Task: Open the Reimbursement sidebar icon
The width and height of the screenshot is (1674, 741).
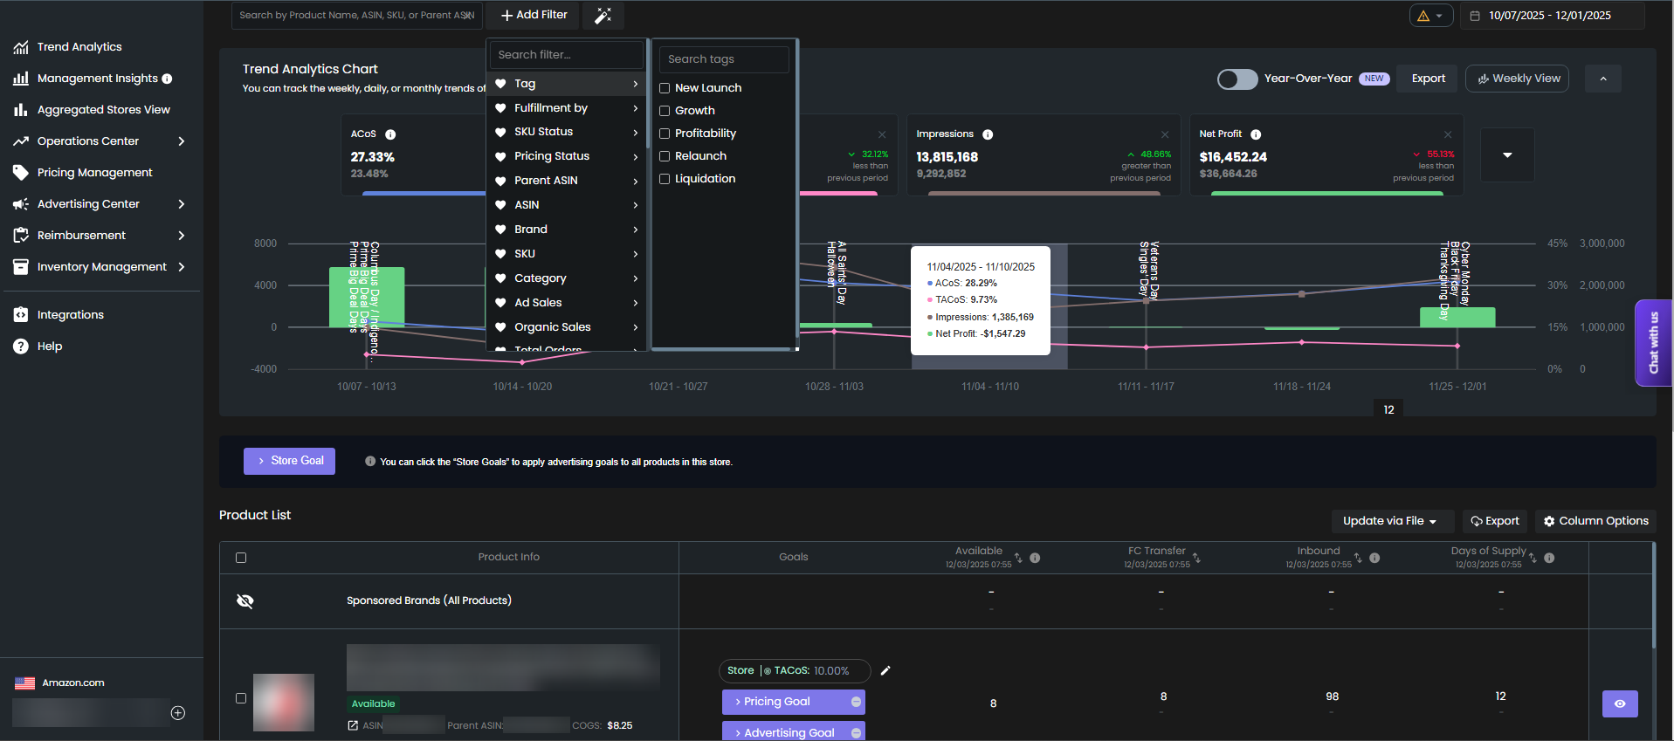Action: pyautogui.click(x=21, y=236)
